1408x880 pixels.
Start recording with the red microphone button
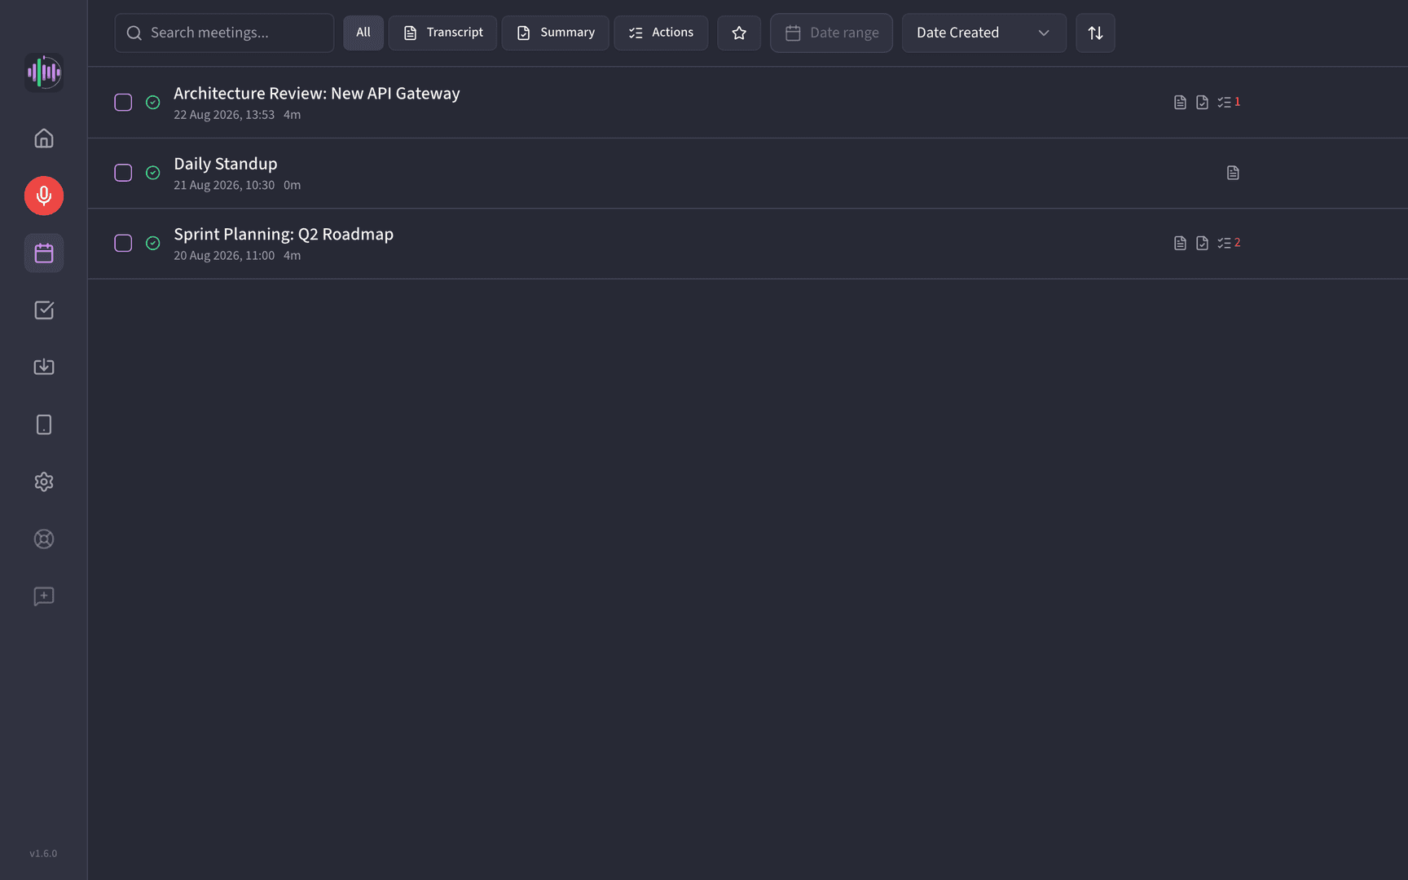[44, 196]
